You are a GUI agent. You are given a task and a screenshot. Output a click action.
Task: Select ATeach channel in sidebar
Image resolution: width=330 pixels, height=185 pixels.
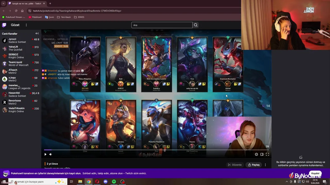21,71
